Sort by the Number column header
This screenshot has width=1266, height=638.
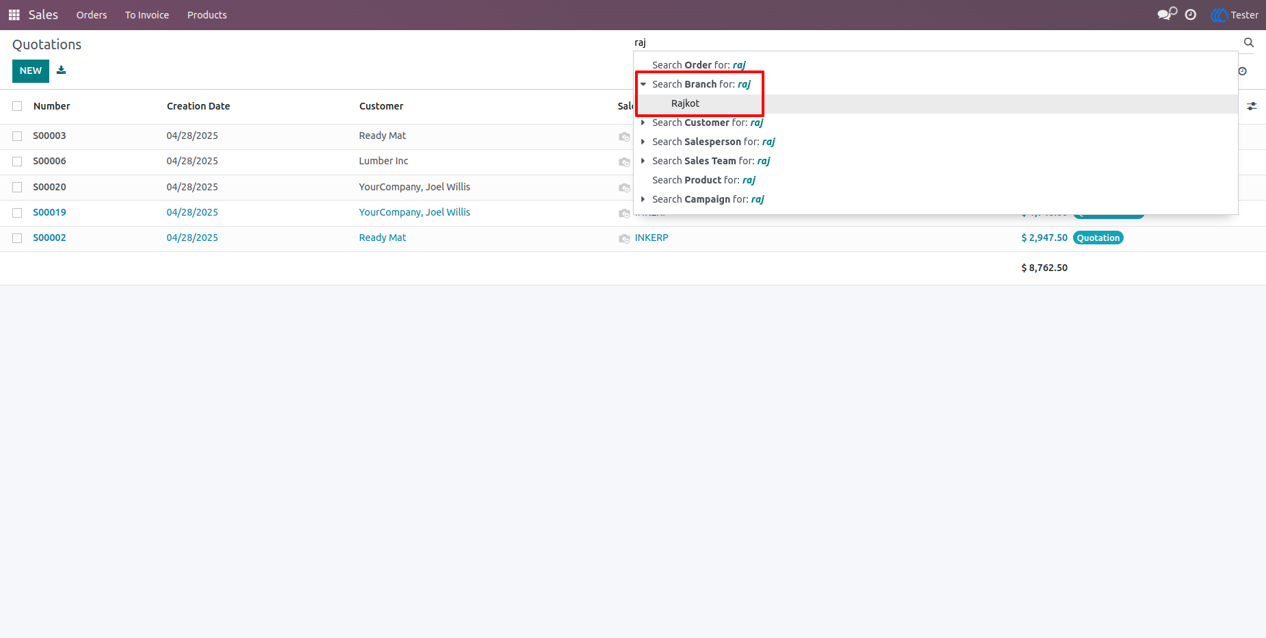(x=52, y=106)
